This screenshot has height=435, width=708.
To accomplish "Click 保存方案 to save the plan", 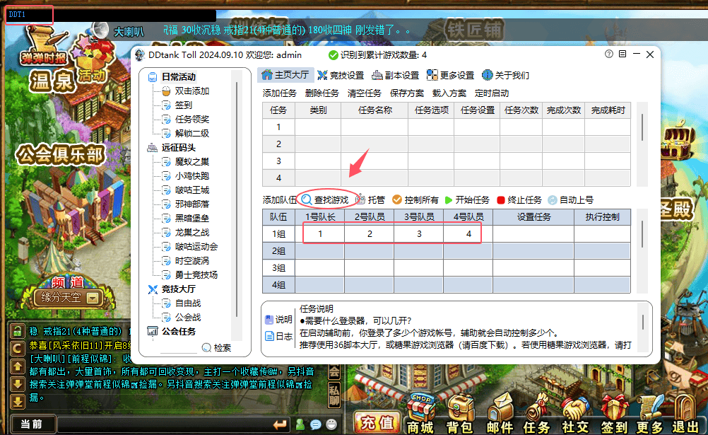I will point(406,93).
